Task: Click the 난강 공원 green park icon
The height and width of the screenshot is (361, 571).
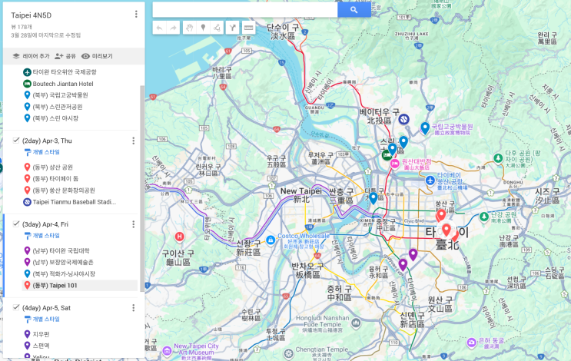Action: 484,217
